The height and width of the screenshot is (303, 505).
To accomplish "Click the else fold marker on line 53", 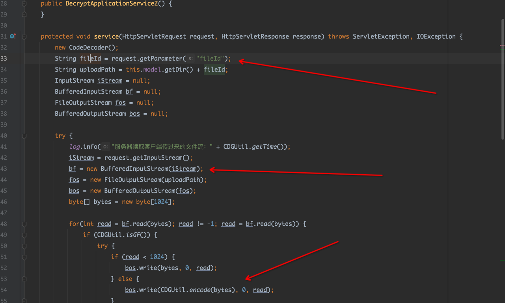I will click(x=24, y=279).
